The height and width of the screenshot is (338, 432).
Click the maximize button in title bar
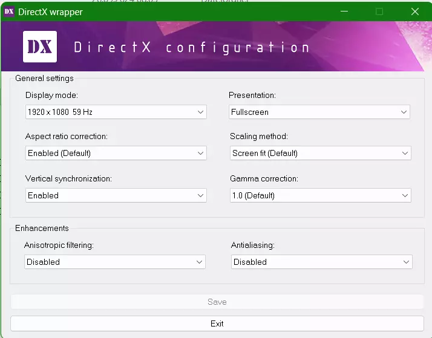(x=379, y=11)
